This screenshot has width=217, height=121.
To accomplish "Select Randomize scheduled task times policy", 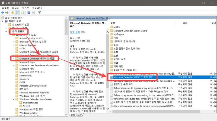I will click(x=144, y=99).
